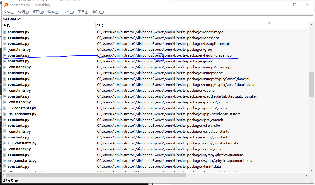Select file icon of test_constants.py in scipy\constants\tests
The height and width of the screenshot is (185, 315).
[x=5, y=143]
